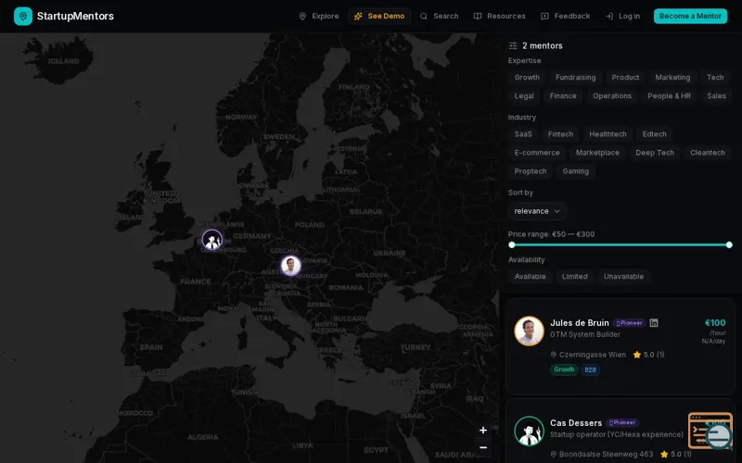The width and height of the screenshot is (742, 463).
Task: Click the pin icon by Boondaalse Steenweg
Action: click(553, 454)
